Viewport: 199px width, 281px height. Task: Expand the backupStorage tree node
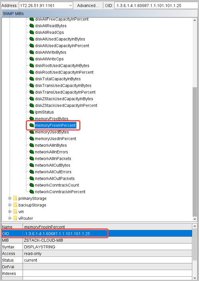tap(10, 205)
